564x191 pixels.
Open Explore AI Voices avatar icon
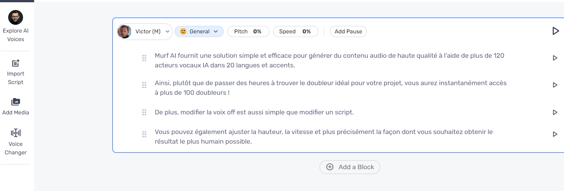click(16, 17)
